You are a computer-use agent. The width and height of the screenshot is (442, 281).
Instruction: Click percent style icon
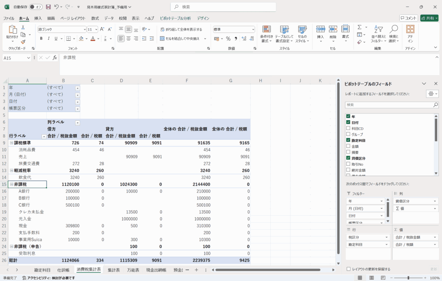coord(228,38)
